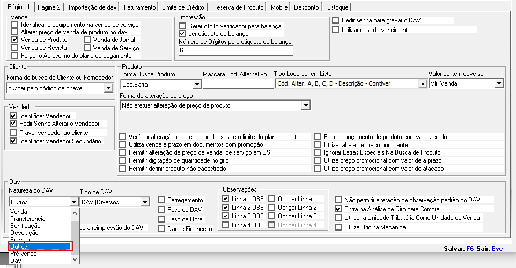The image size is (516, 268).
Task: Enable the Carregamento checkbox
Action: pyautogui.click(x=161, y=200)
